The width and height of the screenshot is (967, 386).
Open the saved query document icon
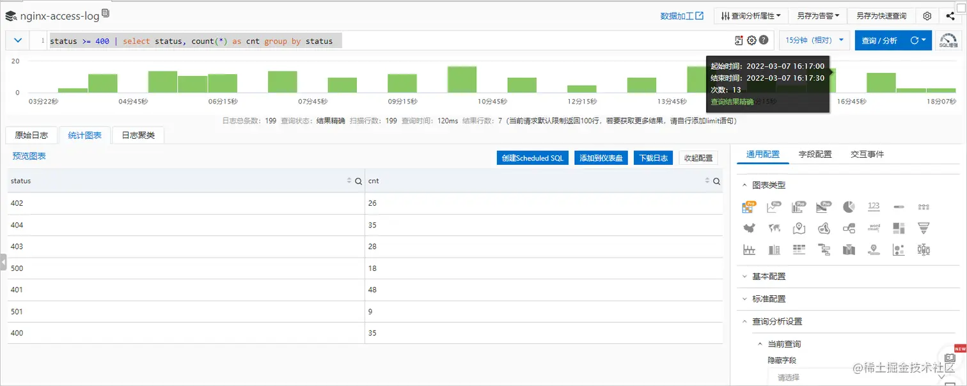739,40
